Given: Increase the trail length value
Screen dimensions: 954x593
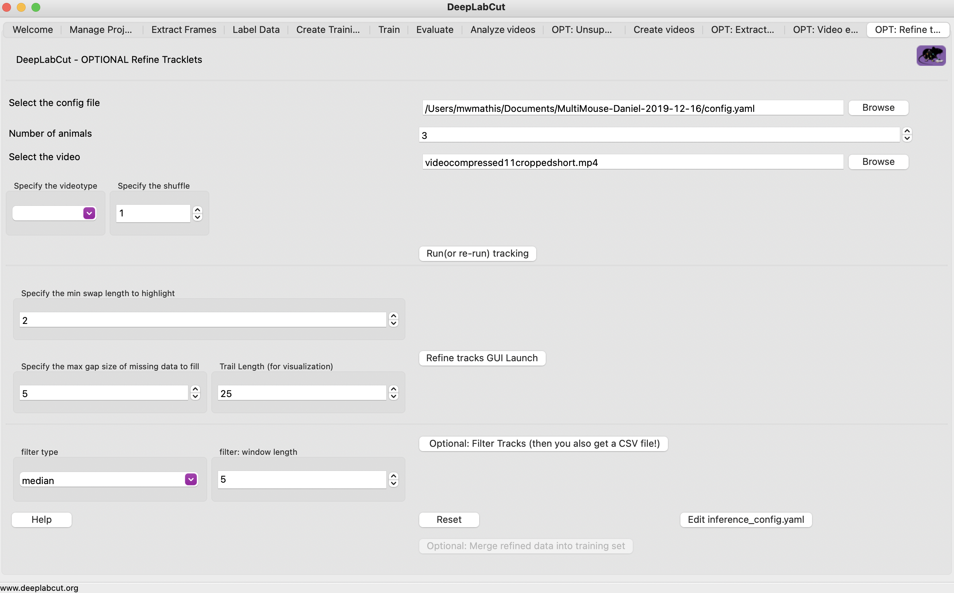Looking at the screenshot, I should click(394, 388).
